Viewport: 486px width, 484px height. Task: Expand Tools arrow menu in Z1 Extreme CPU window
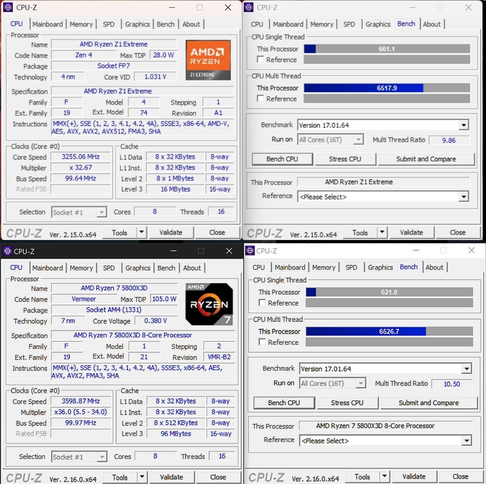click(x=141, y=232)
